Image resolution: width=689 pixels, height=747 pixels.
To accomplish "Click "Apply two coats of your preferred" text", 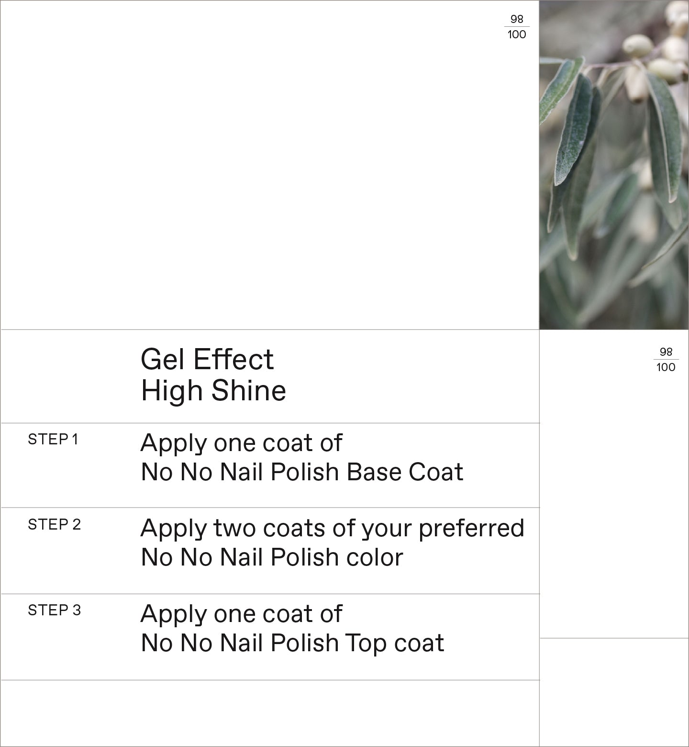I will (332, 528).
